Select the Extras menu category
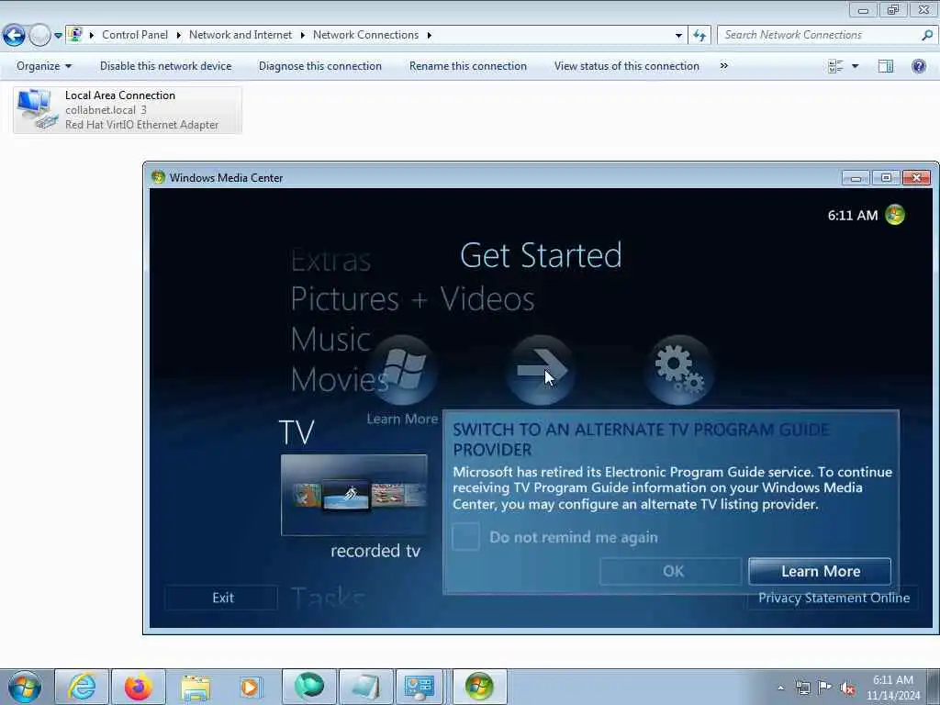The width and height of the screenshot is (940, 705). pos(330,261)
